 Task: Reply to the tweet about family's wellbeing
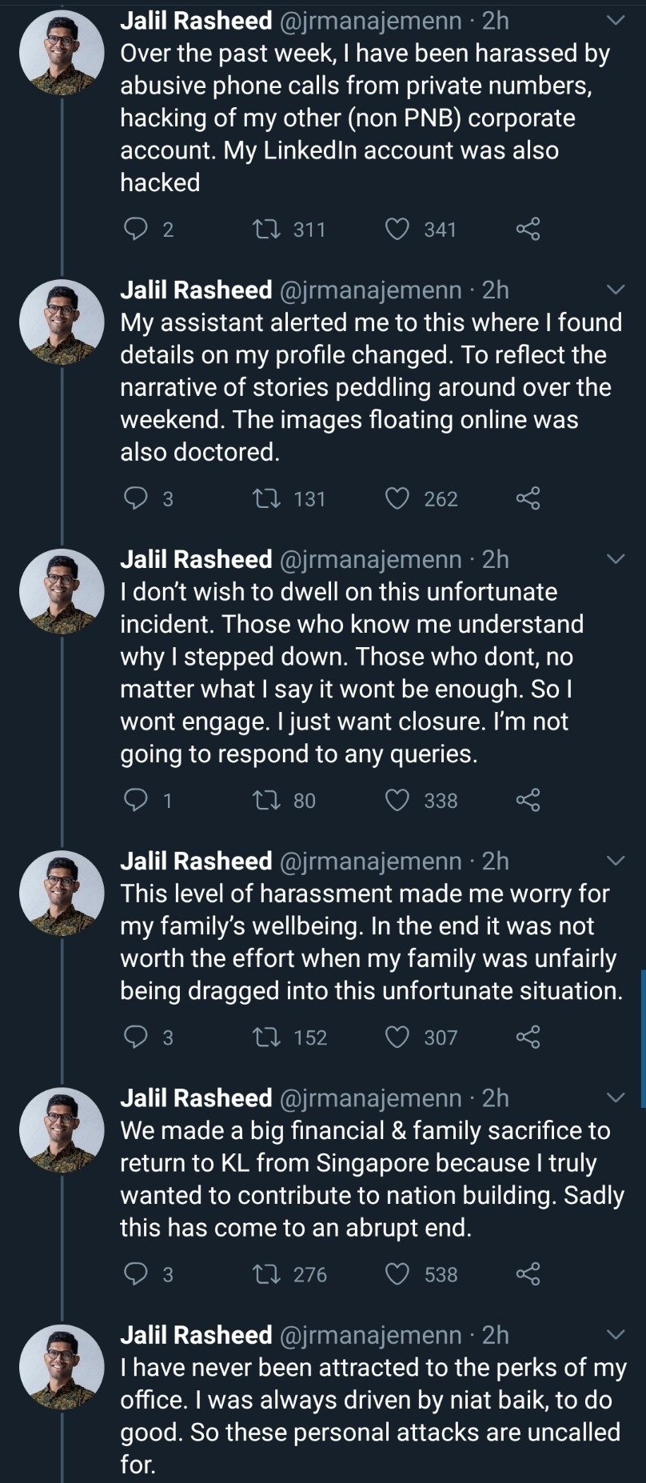click(135, 1037)
